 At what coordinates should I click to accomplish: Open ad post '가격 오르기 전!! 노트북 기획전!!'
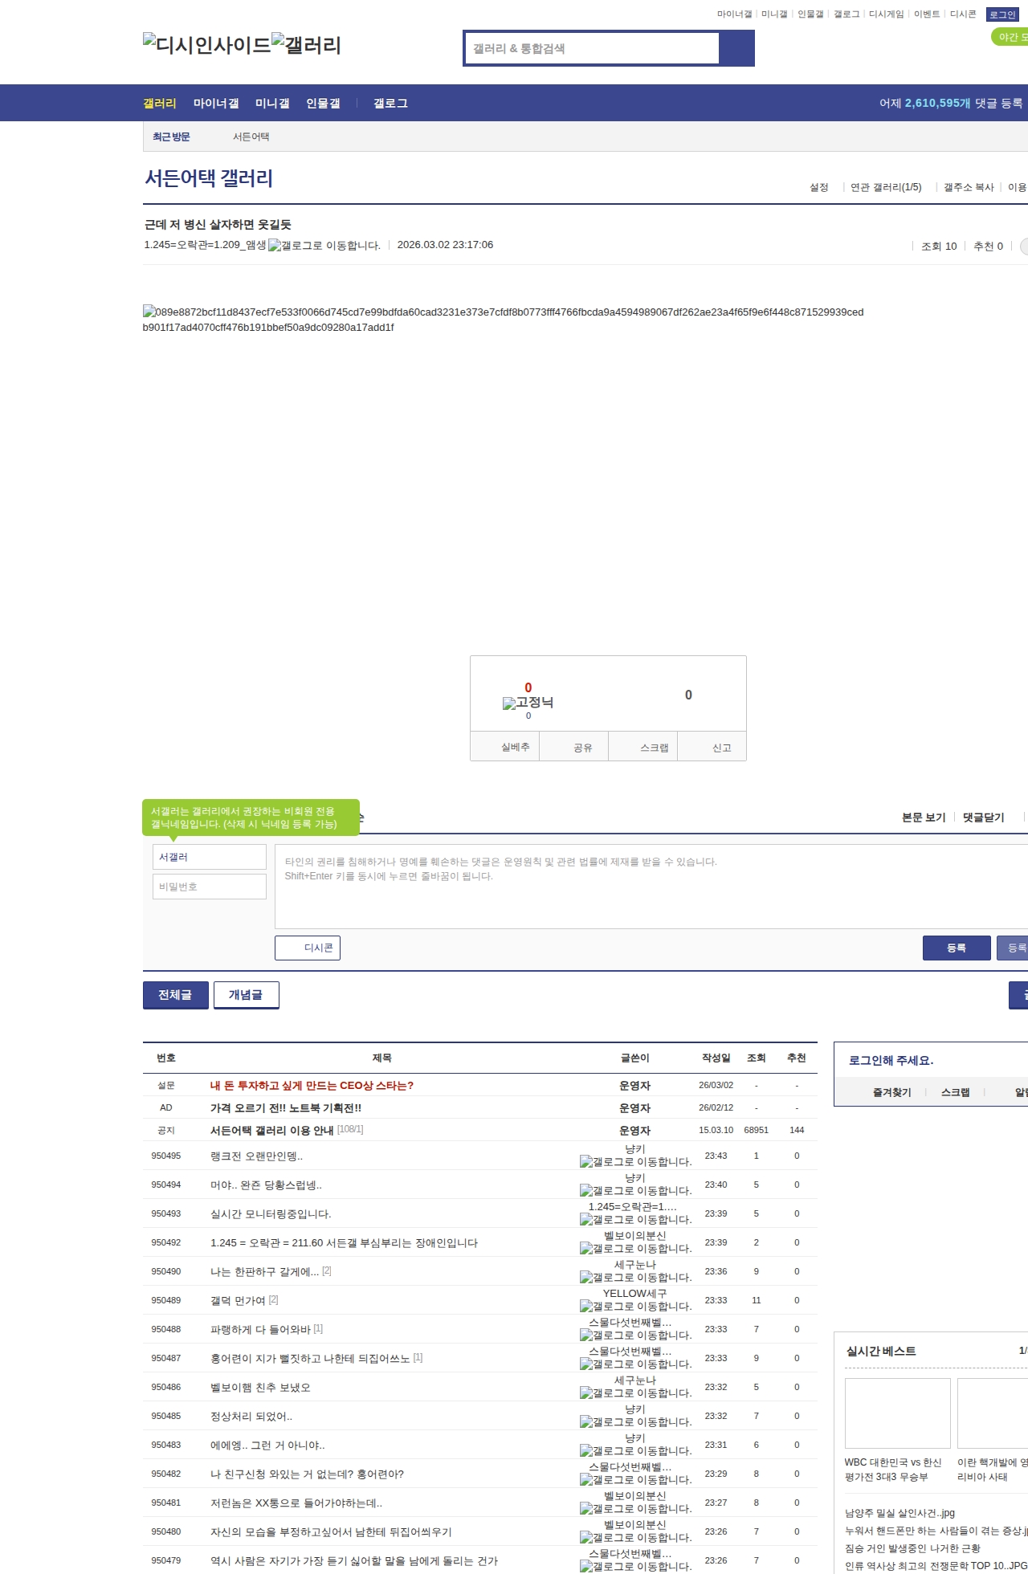[286, 1108]
